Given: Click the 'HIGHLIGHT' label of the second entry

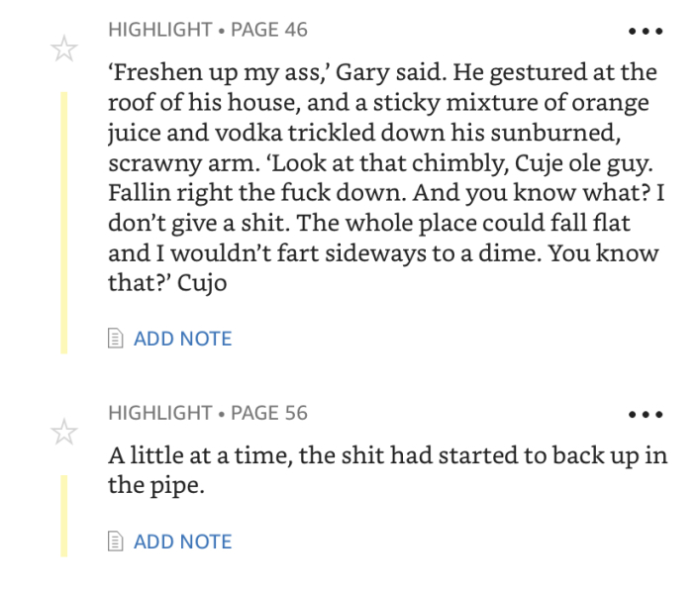Looking at the screenshot, I should pyautogui.click(x=159, y=412).
